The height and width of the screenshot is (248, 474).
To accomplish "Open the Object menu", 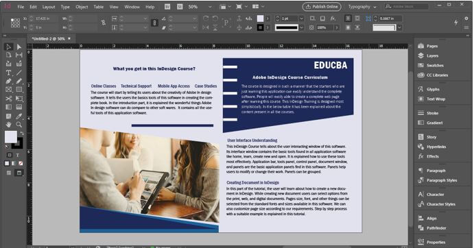I will click(82, 7).
